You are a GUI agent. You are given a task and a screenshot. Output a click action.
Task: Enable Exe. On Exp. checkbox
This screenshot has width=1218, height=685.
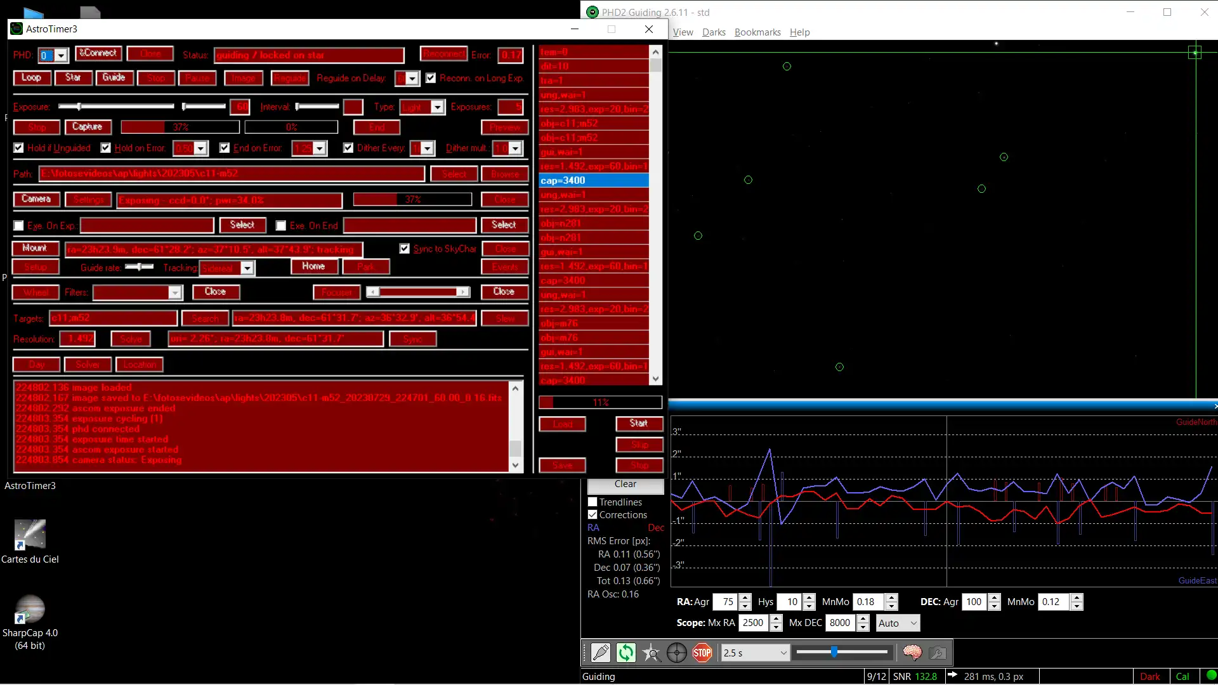pyautogui.click(x=18, y=226)
